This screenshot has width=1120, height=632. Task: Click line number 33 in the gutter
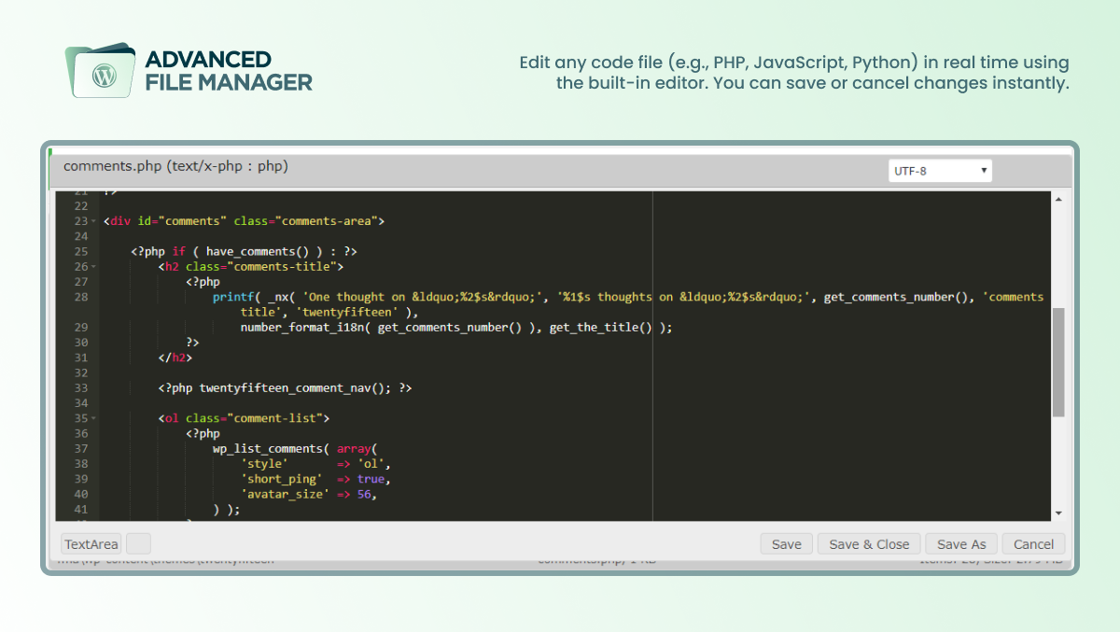point(80,387)
